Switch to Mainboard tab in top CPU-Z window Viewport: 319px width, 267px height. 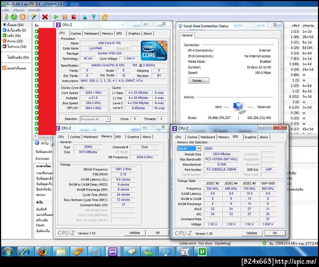tap(91, 34)
